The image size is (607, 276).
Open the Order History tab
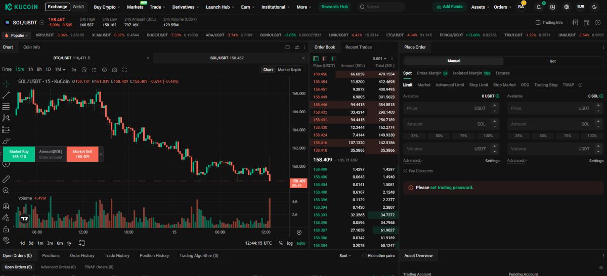coord(82,256)
